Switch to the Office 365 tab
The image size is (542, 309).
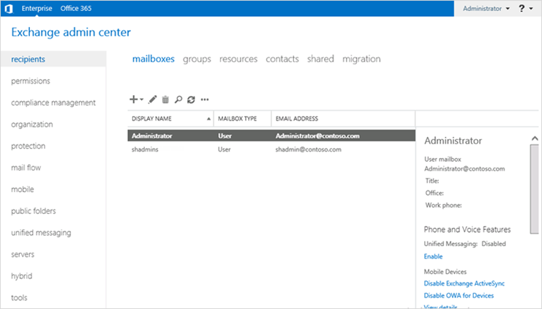76,8
